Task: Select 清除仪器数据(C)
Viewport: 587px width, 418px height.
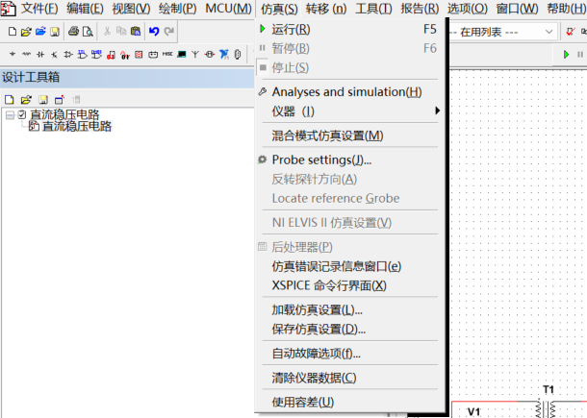Action: (x=349, y=378)
